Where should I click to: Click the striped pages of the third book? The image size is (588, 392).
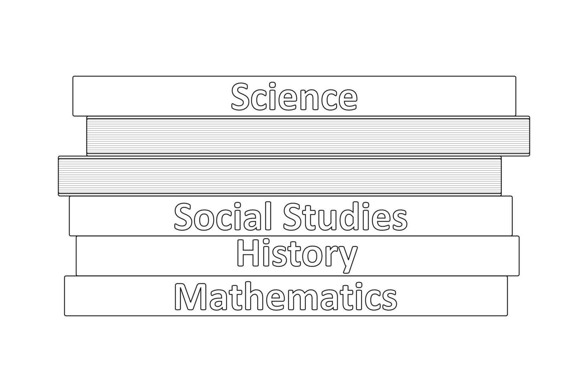tap(280, 176)
